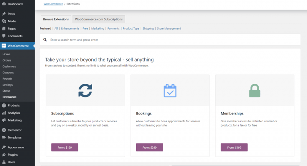
Task: Click the Posts pushpin icon
Action: 4,14
